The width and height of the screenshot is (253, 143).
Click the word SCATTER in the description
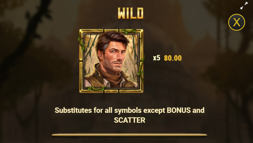130,120
